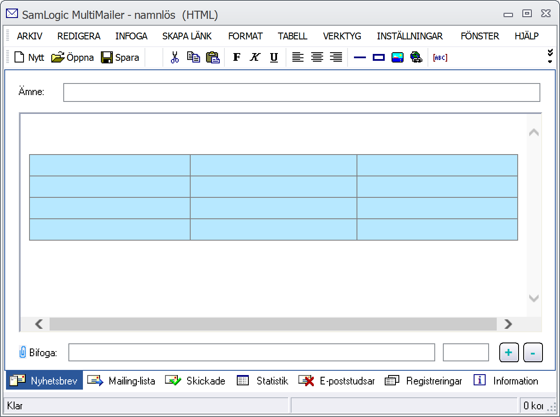
Task: Click the horizontal scrollbar thumb
Action: coord(273,324)
